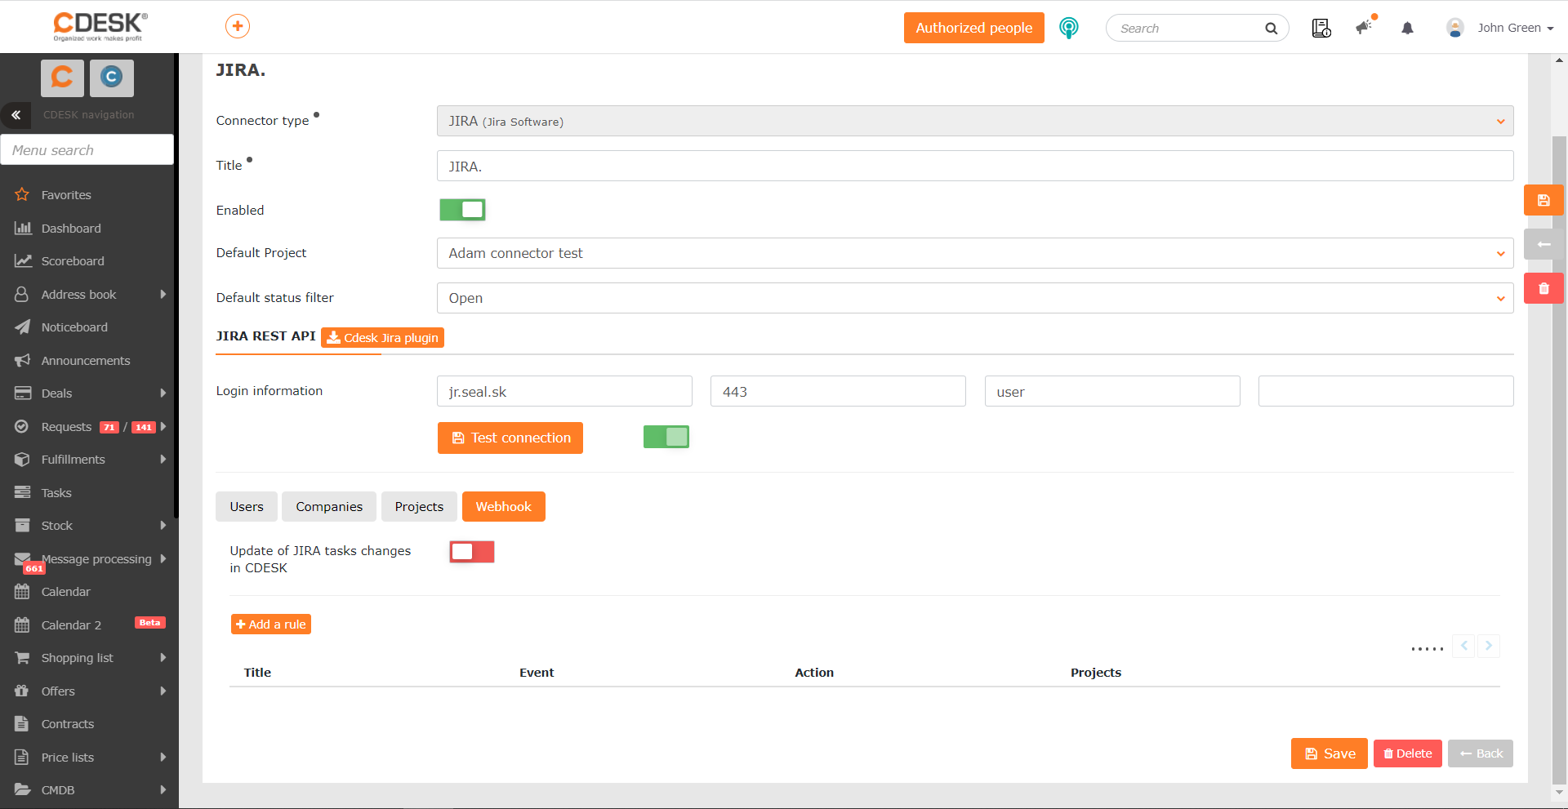The width and height of the screenshot is (1568, 809).
Task: Click the port field showing 443
Action: 838,391
